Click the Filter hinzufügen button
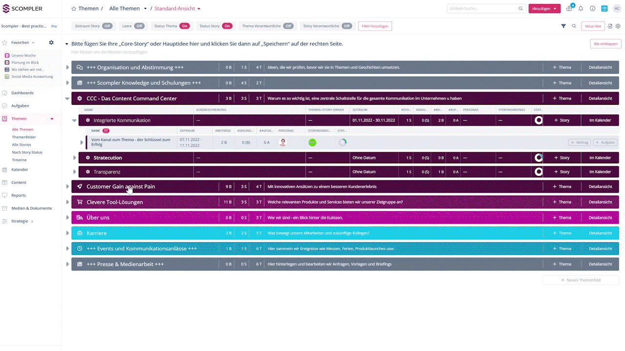 (375, 26)
